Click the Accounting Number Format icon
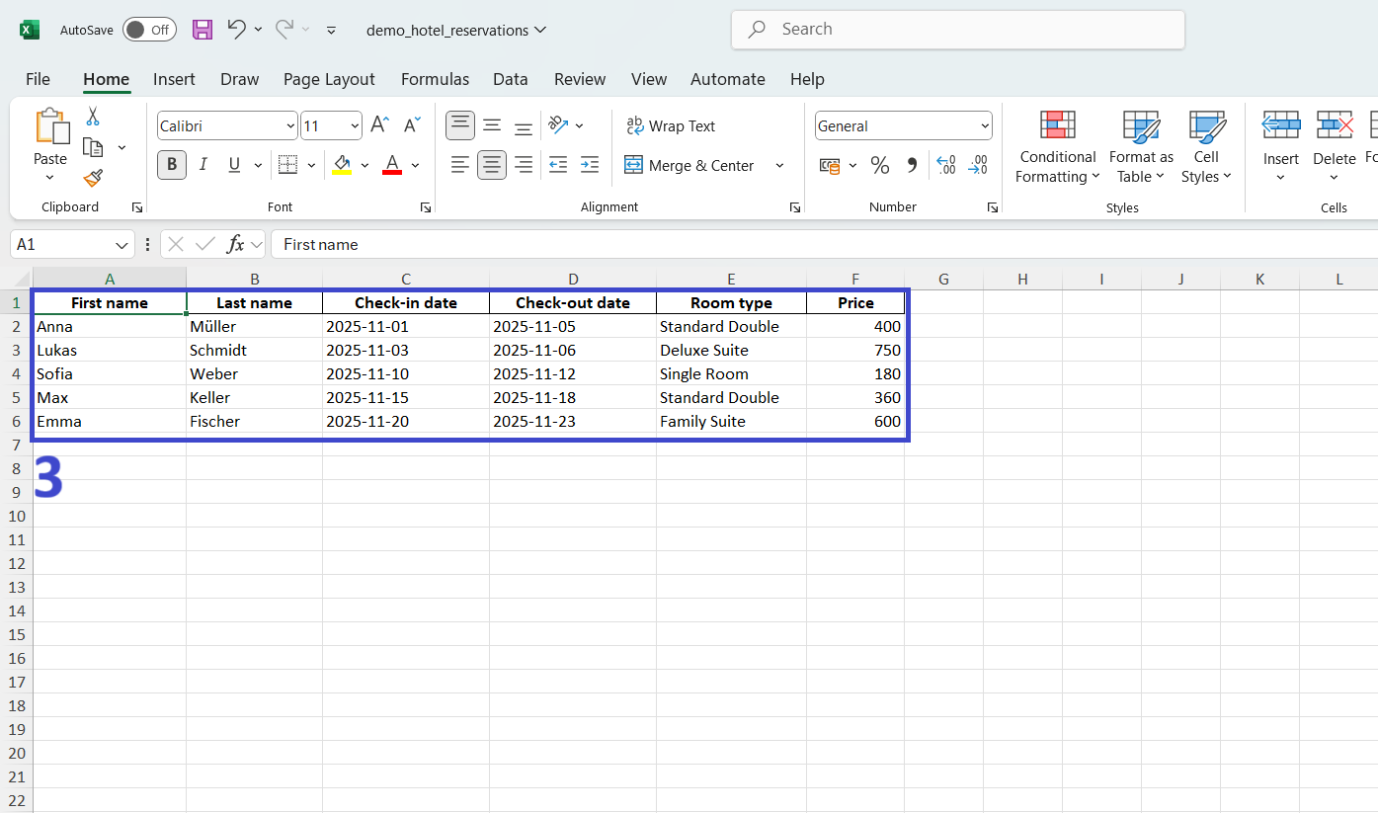1378x813 pixels. 830,165
